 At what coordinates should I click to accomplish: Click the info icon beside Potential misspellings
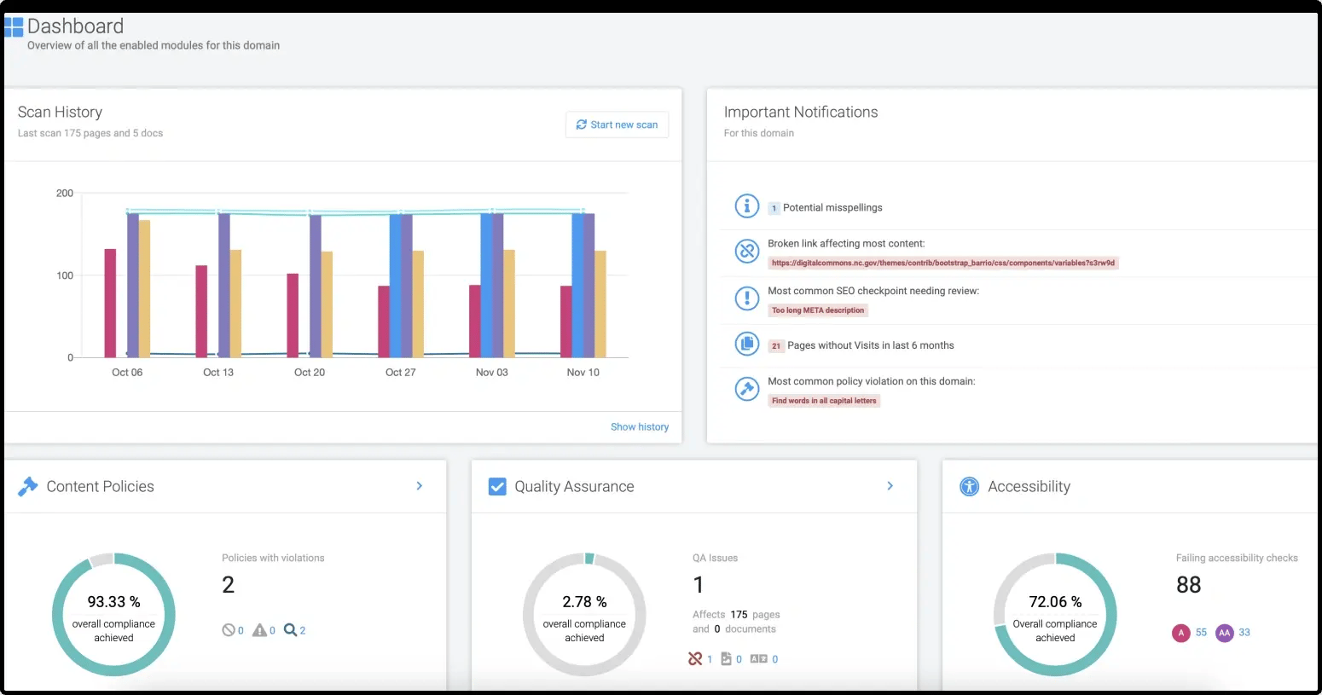746,206
